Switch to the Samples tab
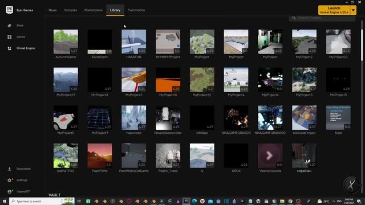The height and width of the screenshot is (205, 365). (x=71, y=10)
